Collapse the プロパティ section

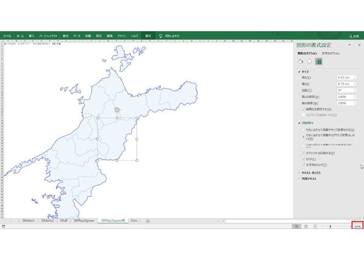pyautogui.click(x=299, y=123)
